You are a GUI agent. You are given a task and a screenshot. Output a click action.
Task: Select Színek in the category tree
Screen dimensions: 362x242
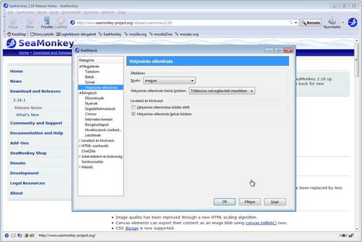pos(90,82)
